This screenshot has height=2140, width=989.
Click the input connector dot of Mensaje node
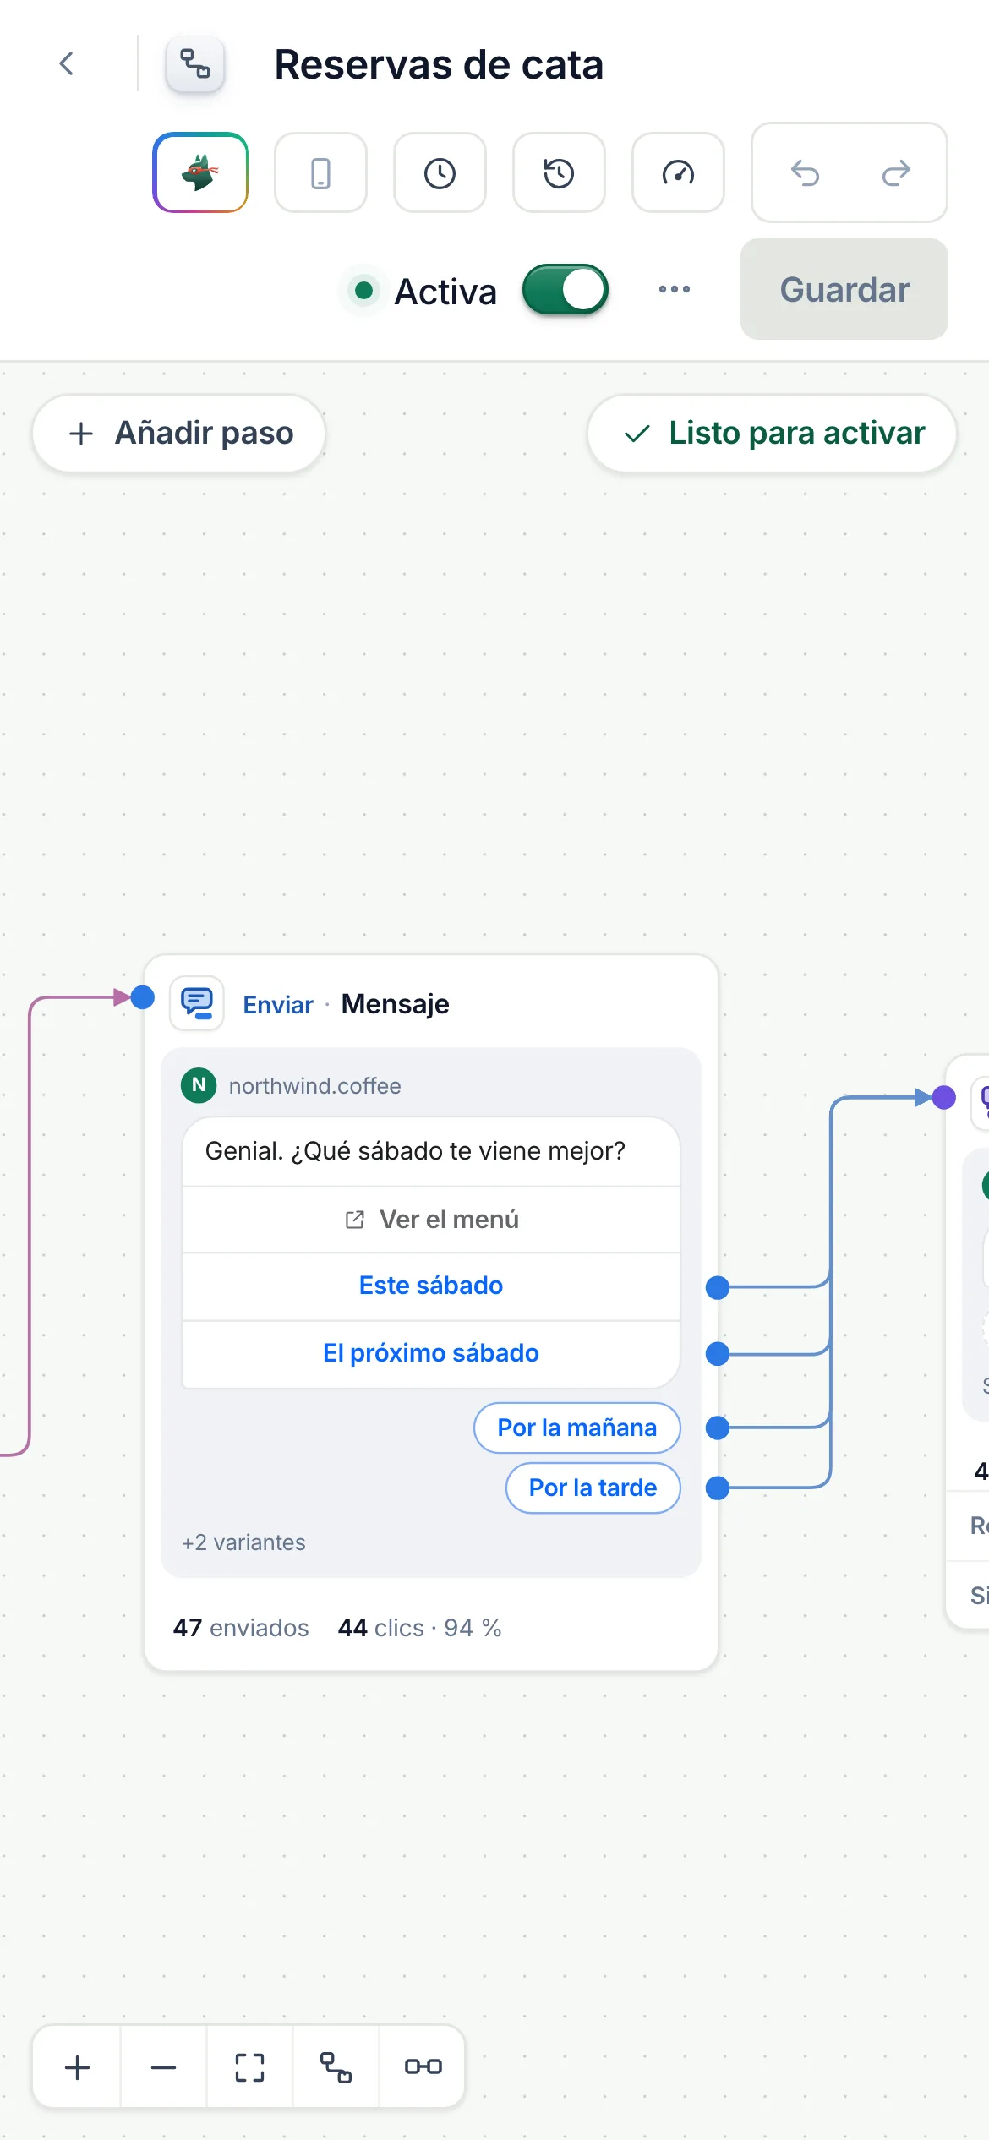[143, 997]
